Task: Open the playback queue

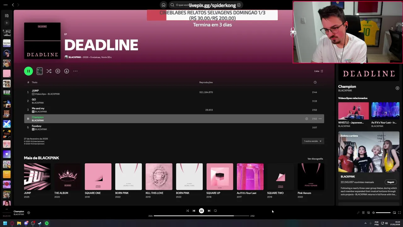Action: (363, 213)
